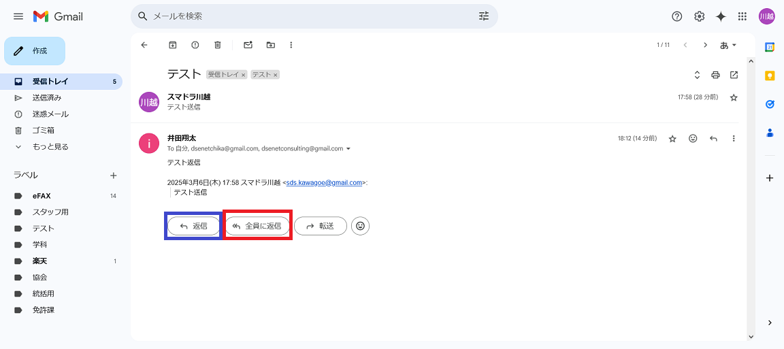Mark the email as unread
The width and height of the screenshot is (784, 349).
(248, 45)
